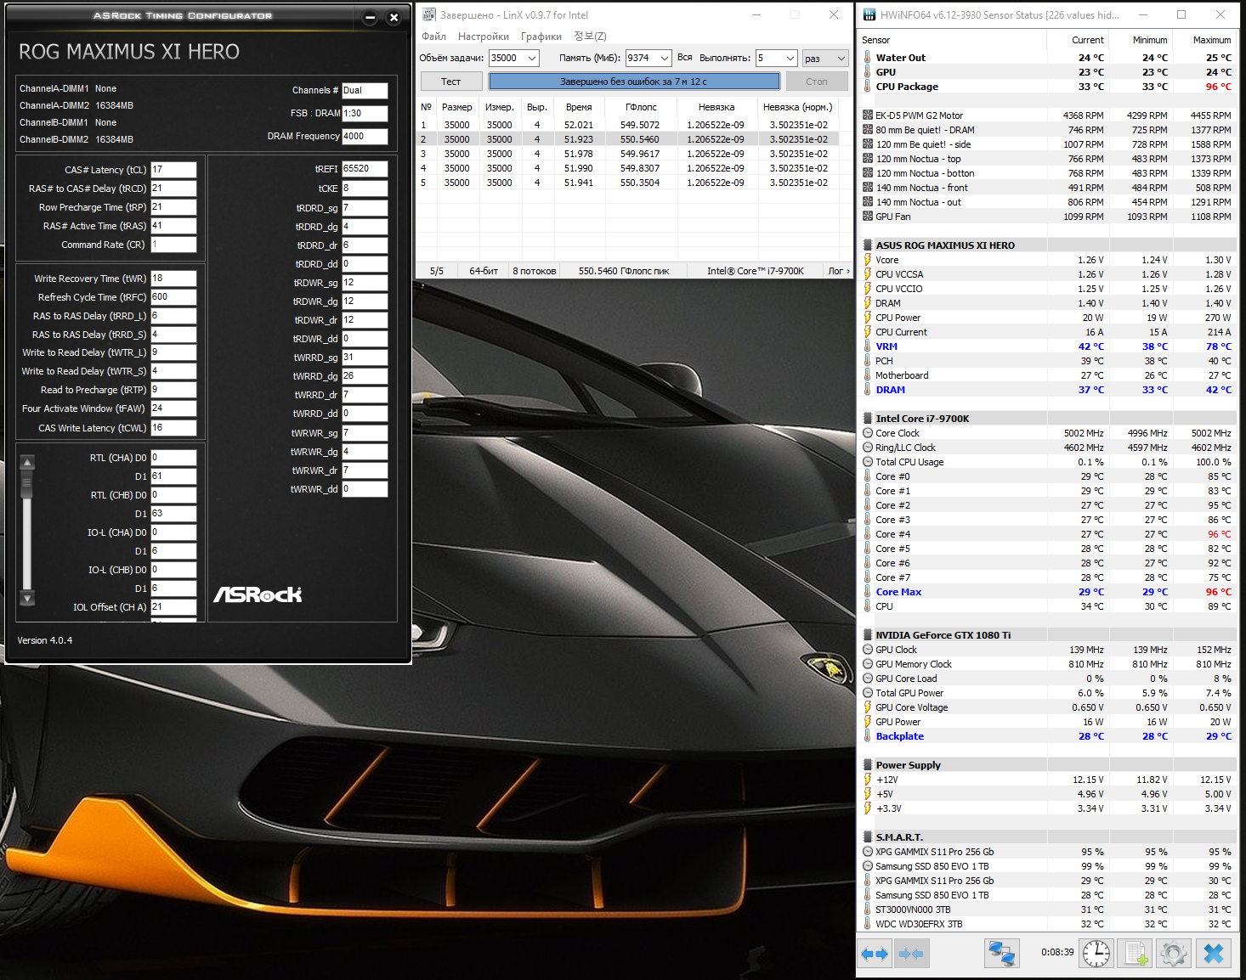Click the logging sheet with plus icon
Screen dimensions: 1246x980
(x=1136, y=954)
